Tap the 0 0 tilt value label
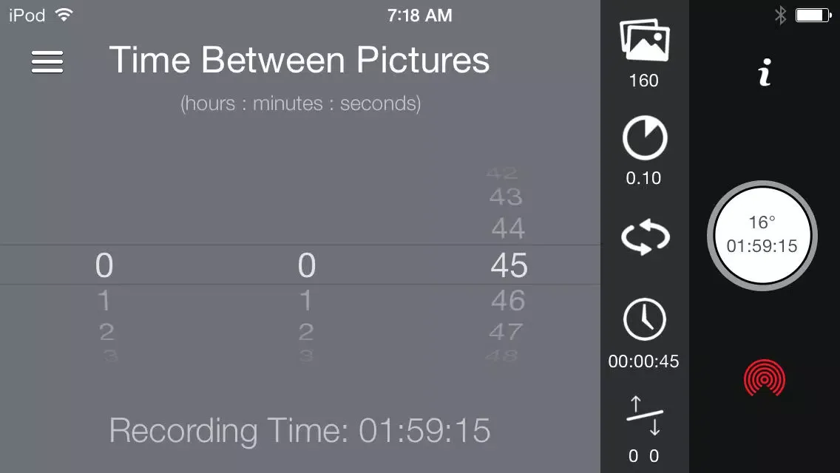This screenshot has height=473, width=840. [x=643, y=456]
